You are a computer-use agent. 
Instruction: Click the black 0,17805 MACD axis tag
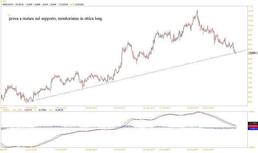pos(252,123)
